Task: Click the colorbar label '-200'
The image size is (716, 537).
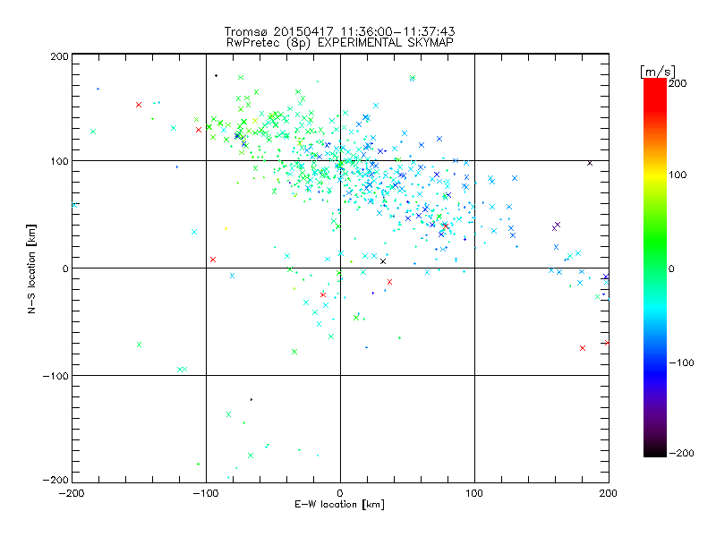Action: click(x=681, y=453)
